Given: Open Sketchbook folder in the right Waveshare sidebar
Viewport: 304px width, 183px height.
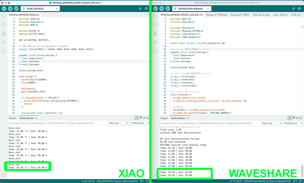Looking at the screenshot, I should [155, 16].
